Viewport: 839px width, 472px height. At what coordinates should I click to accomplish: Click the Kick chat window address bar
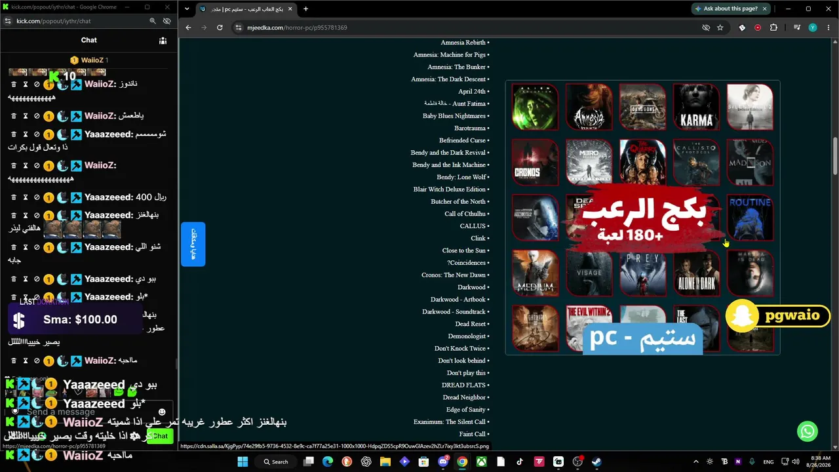point(79,21)
